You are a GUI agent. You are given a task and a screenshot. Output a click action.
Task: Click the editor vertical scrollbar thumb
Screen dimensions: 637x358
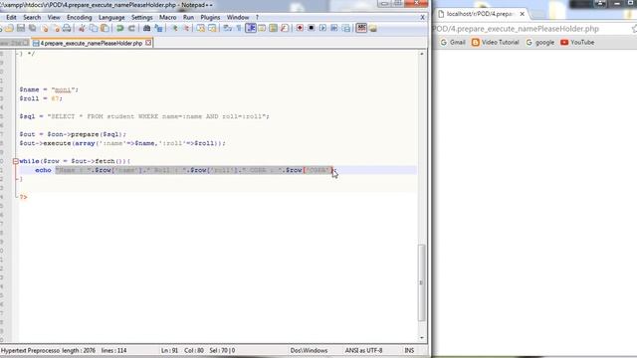pyautogui.click(x=422, y=282)
